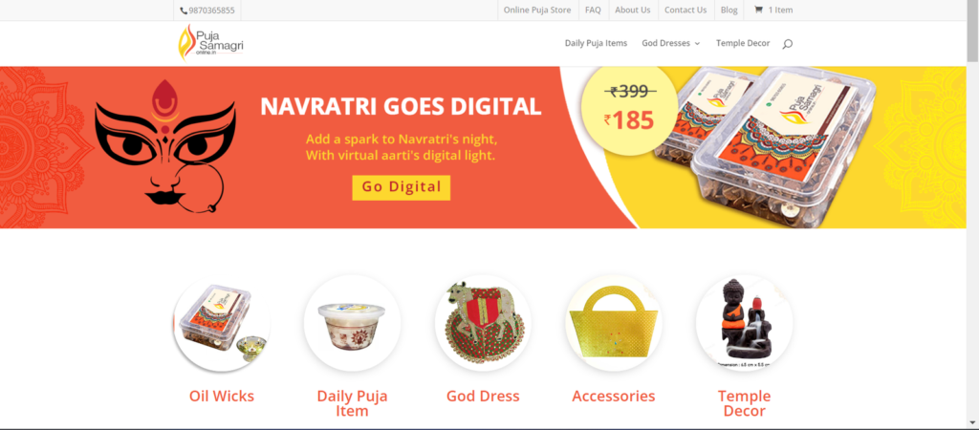This screenshot has width=979, height=430.
Task: Open Daily Puja Items menu
Action: coord(597,43)
